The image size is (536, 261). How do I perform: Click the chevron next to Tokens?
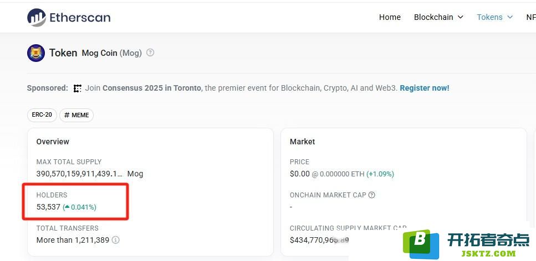510,17
